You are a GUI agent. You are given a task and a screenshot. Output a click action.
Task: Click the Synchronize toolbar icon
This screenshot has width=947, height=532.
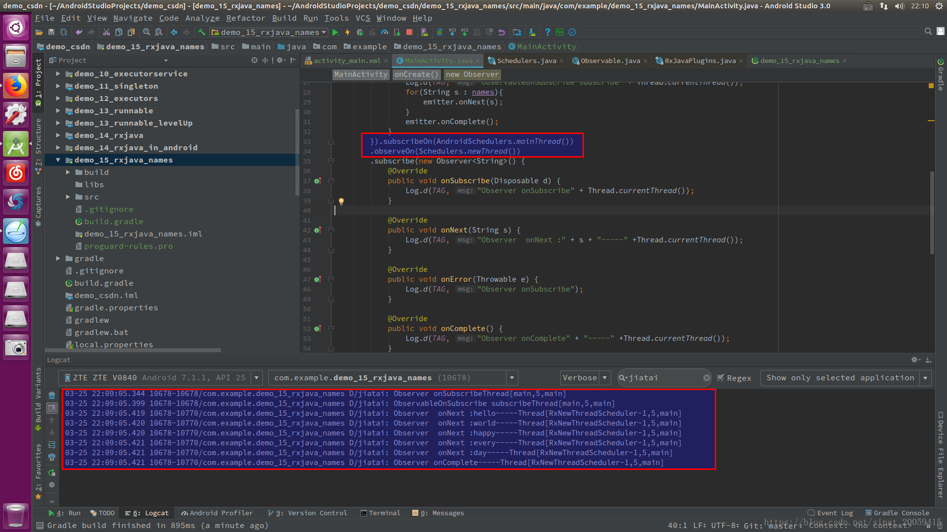pos(64,33)
